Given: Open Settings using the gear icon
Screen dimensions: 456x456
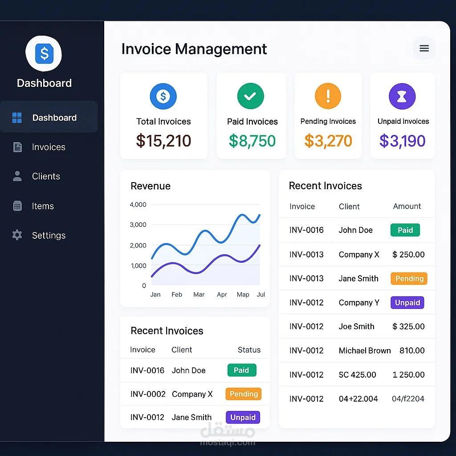Looking at the screenshot, I should pyautogui.click(x=17, y=235).
